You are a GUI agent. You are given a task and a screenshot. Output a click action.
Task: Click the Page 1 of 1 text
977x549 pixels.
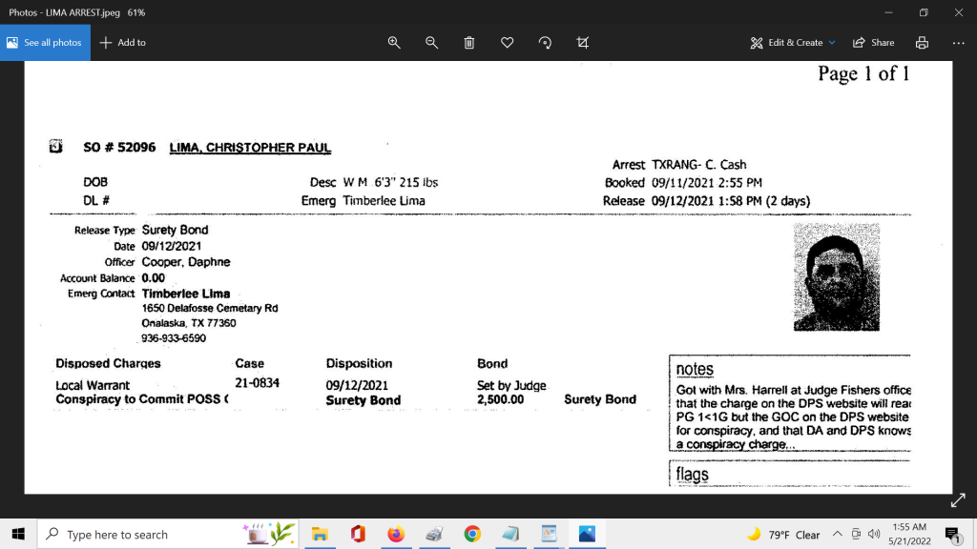(863, 73)
